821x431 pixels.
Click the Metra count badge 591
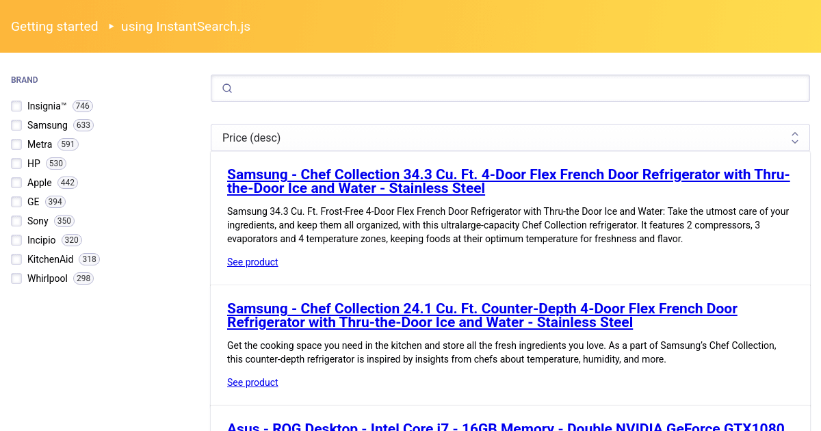pyautogui.click(x=68, y=144)
